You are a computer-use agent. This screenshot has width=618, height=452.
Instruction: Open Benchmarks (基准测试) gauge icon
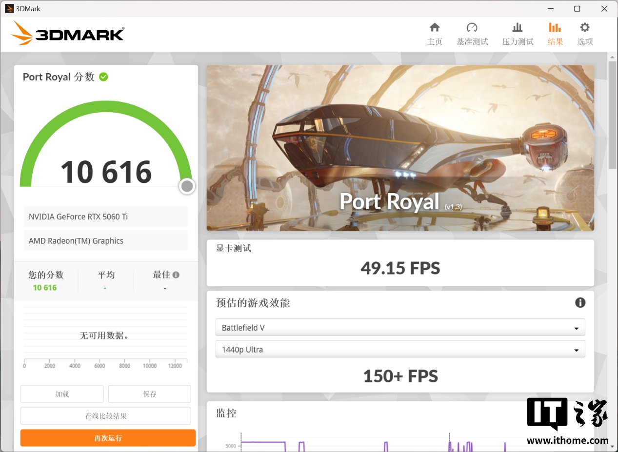(x=472, y=28)
